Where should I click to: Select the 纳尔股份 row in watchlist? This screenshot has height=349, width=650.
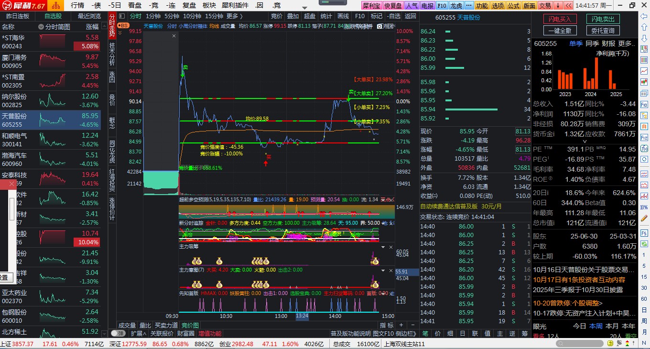(51, 100)
